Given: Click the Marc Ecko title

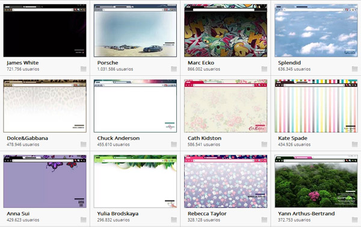Looking at the screenshot, I should [201, 63].
